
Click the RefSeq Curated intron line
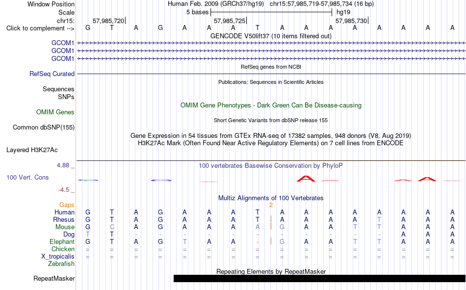[x=271, y=74]
